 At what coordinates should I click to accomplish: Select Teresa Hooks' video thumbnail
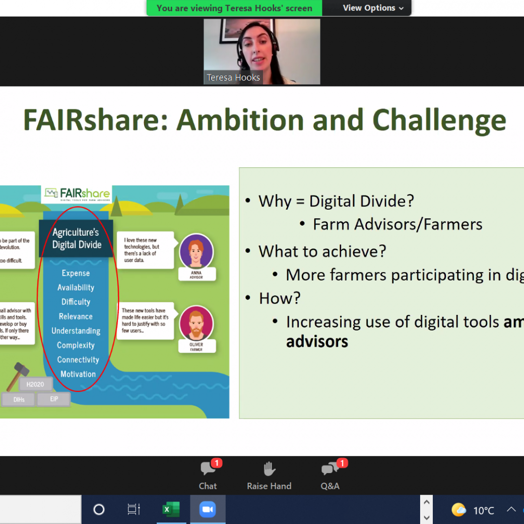coord(261,51)
